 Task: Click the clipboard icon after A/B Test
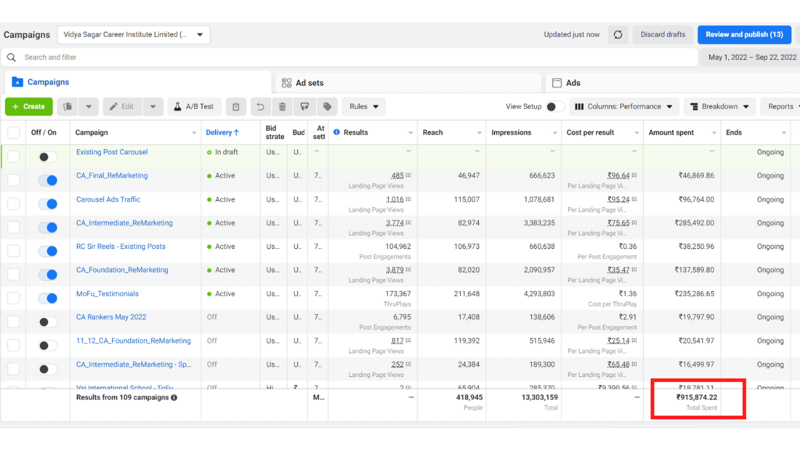[236, 107]
